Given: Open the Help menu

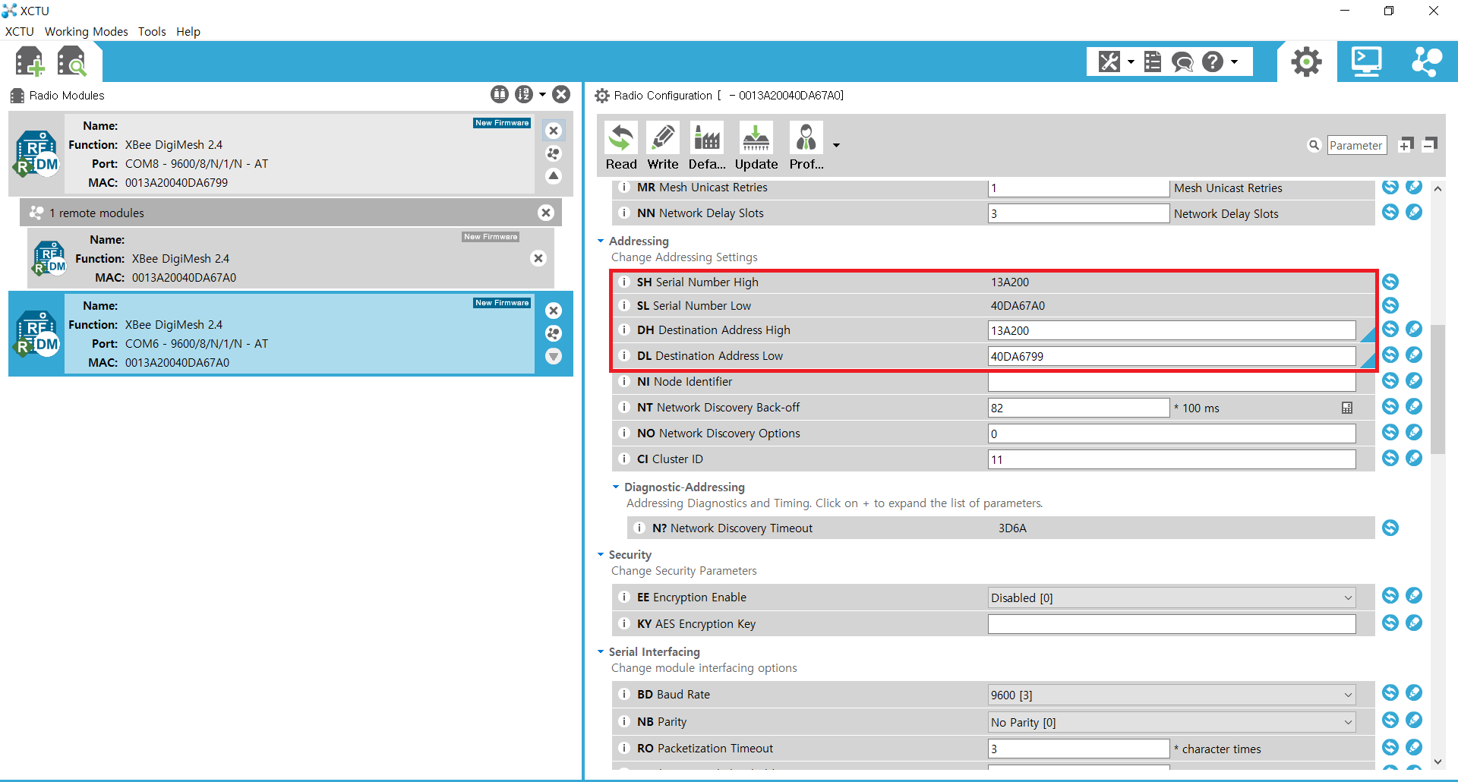Looking at the screenshot, I should [x=188, y=31].
